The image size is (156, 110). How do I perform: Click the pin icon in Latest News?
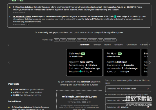pos(9,107)
